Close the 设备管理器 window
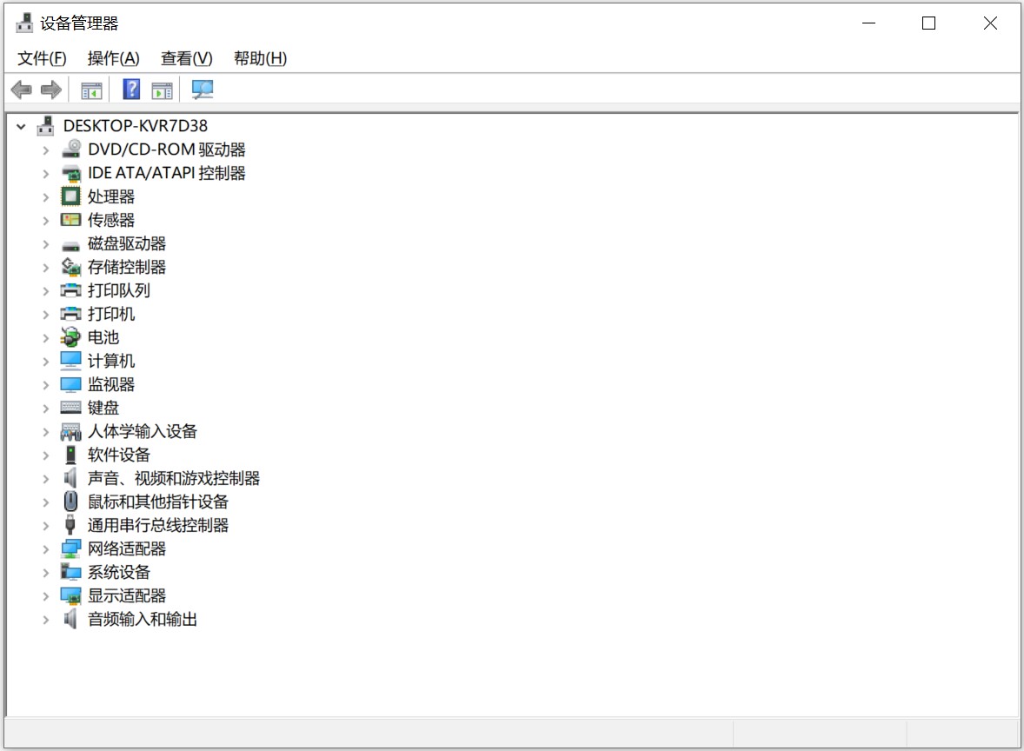1024x751 pixels. point(990,23)
